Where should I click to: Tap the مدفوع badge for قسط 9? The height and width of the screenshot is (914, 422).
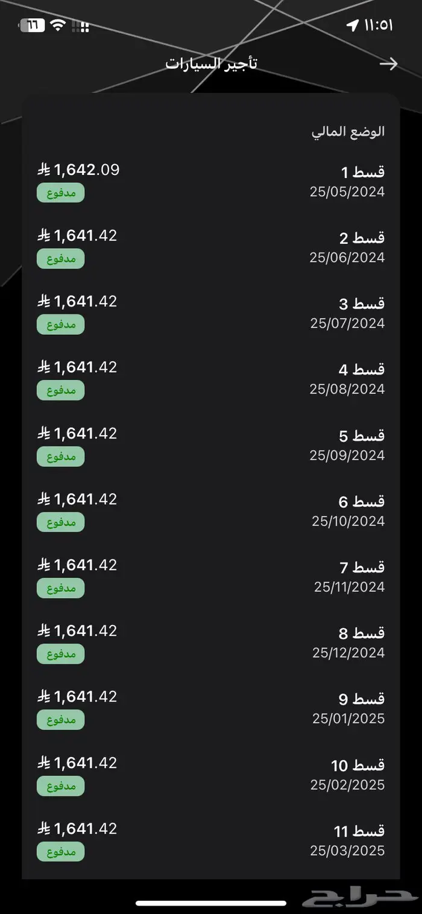[60, 720]
